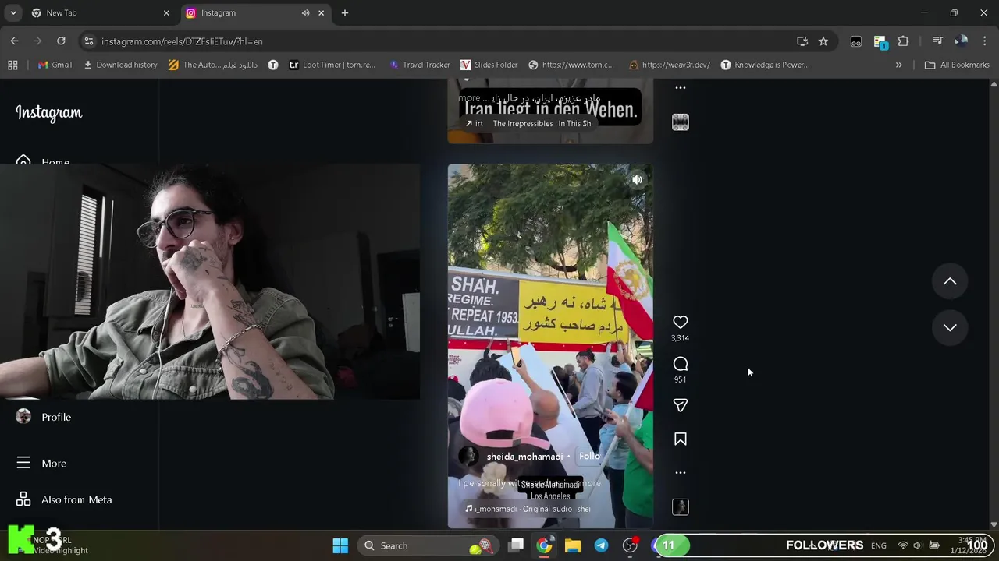Open a new browser tab with the plus button

coord(345,13)
